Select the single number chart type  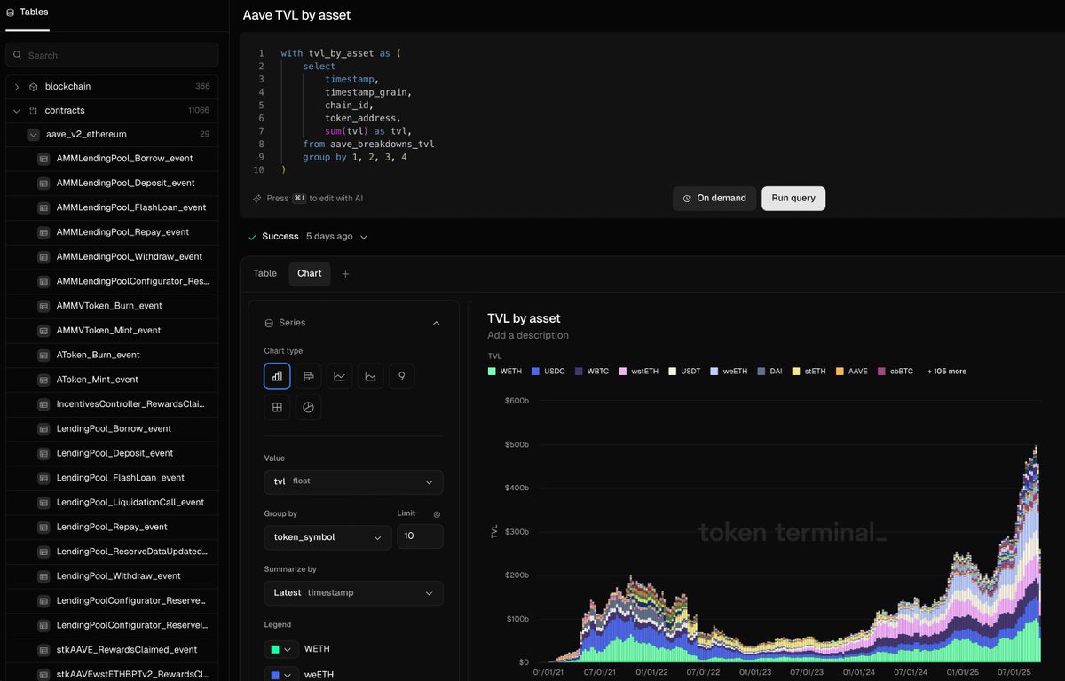(x=401, y=376)
